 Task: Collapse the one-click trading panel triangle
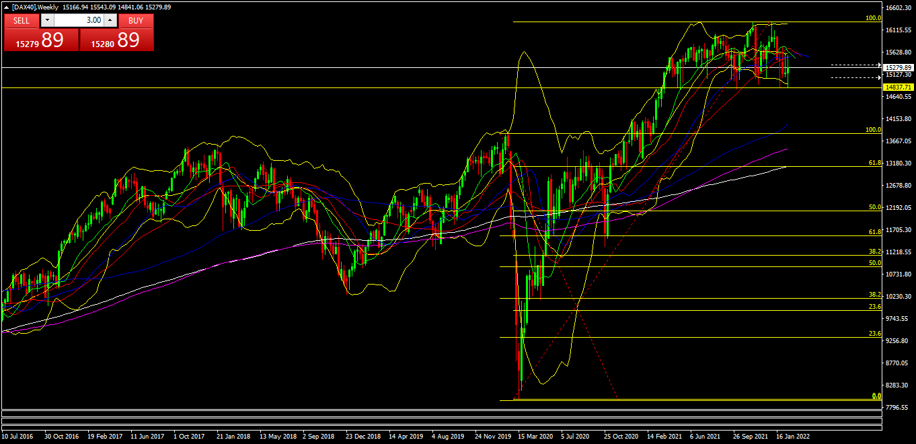point(7,7)
